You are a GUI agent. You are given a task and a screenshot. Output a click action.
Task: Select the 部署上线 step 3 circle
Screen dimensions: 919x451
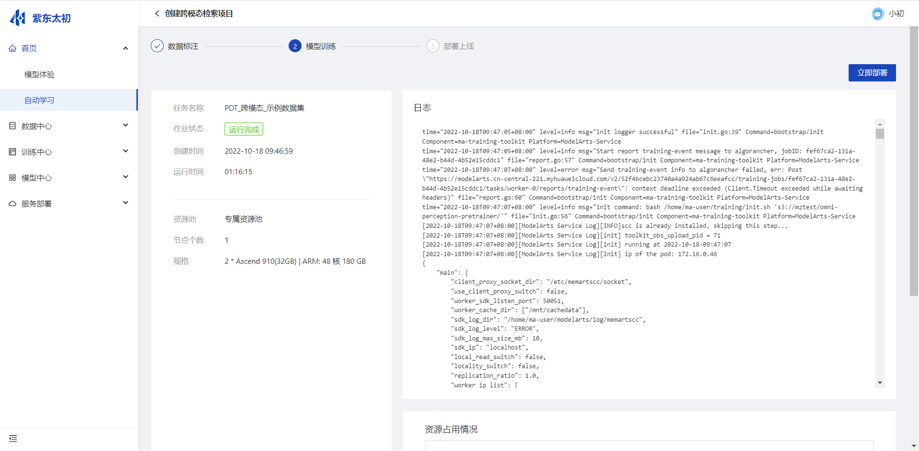click(x=433, y=46)
